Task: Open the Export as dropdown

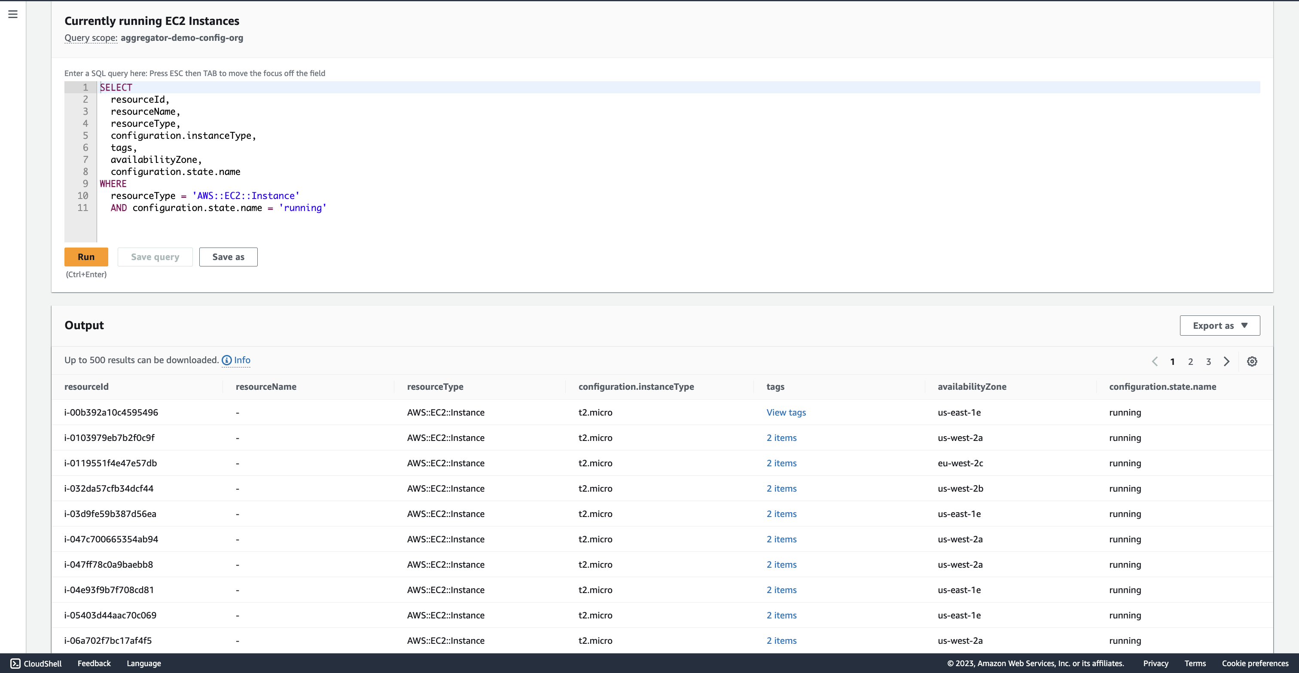Action: click(x=1220, y=325)
